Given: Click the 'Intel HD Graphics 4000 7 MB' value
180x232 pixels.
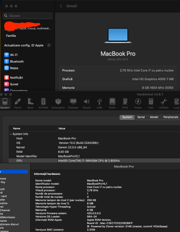Looking at the screenshot, I should tap(153, 79).
